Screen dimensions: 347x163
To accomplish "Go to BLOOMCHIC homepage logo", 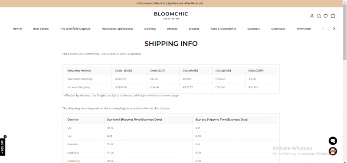I will (171, 15).
